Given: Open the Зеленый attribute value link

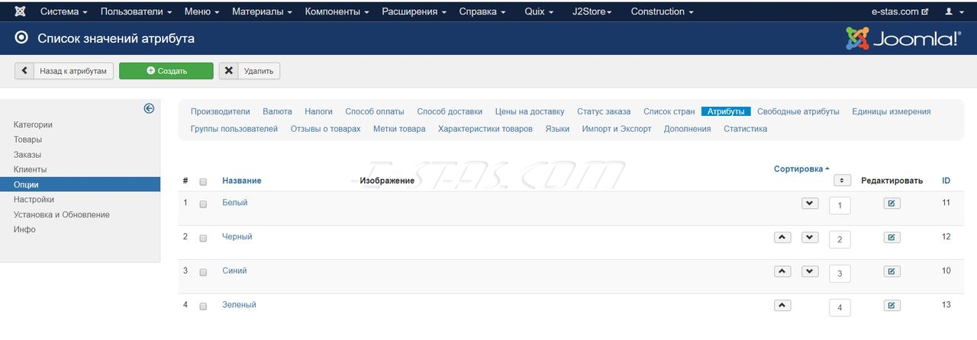Looking at the screenshot, I should [x=240, y=305].
